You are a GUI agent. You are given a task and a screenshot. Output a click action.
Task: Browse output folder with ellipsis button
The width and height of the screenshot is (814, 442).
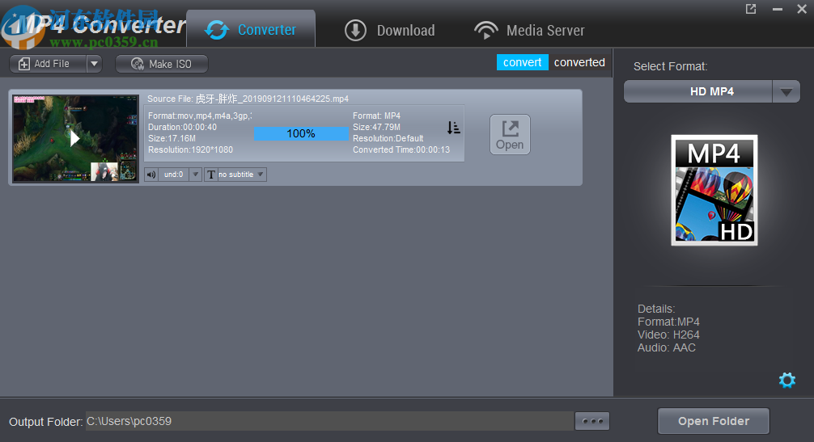click(x=592, y=421)
